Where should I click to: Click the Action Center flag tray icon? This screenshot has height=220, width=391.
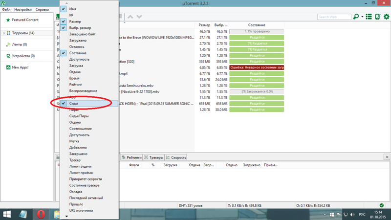[339, 215]
